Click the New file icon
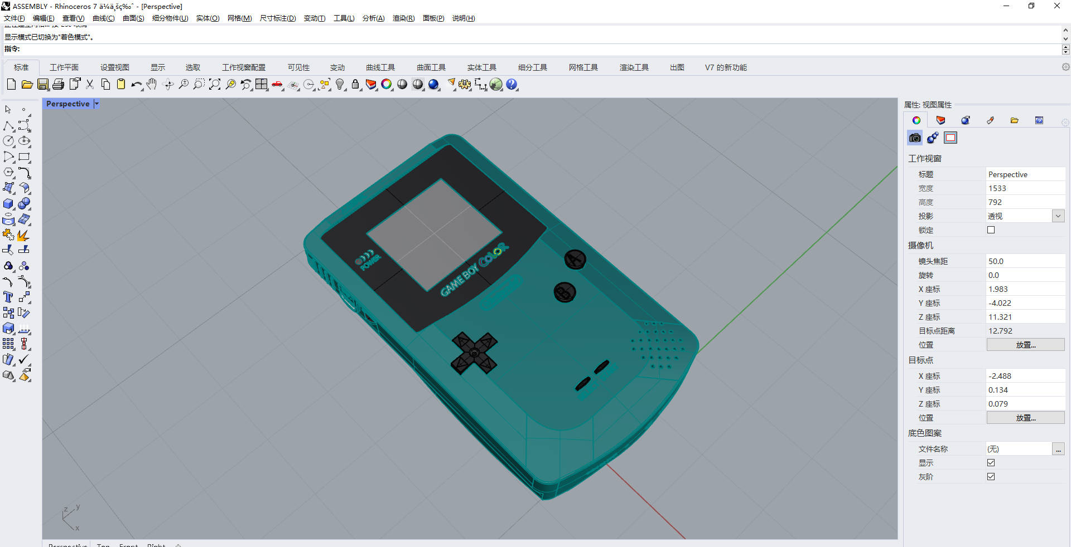 pos(11,85)
